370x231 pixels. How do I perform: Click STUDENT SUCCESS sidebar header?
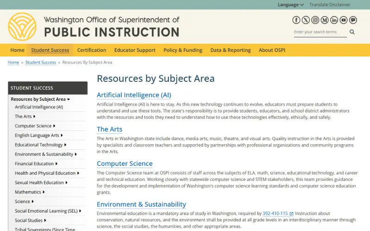(48, 88)
